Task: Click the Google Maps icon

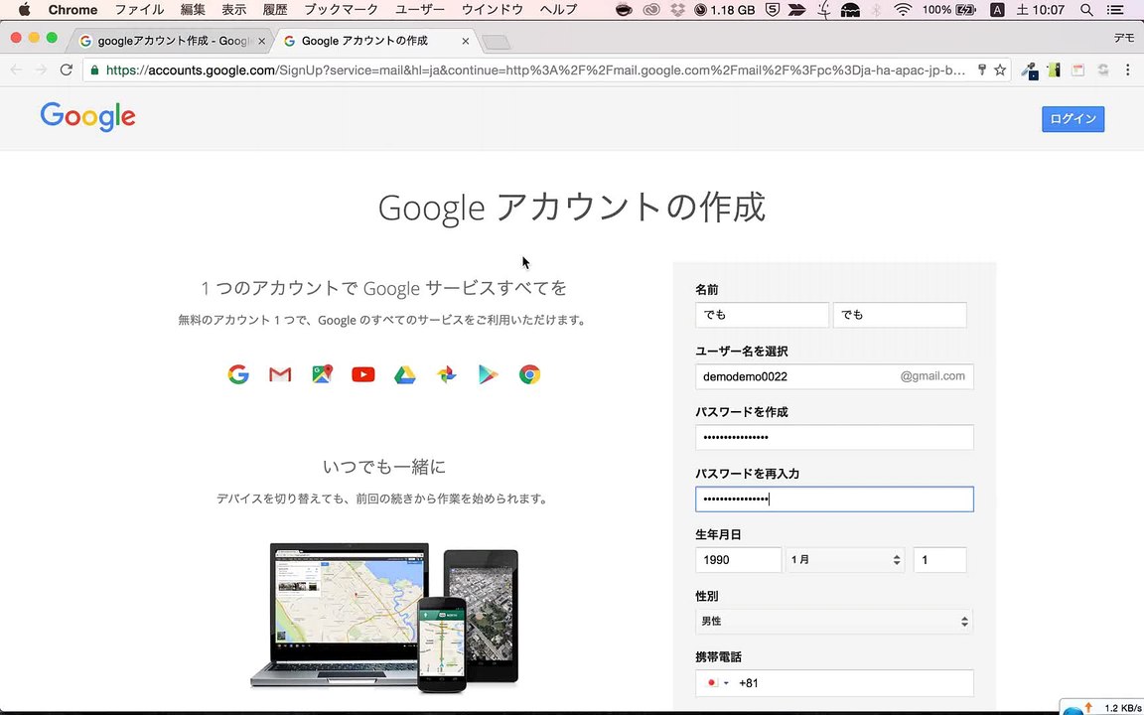Action: click(x=322, y=374)
